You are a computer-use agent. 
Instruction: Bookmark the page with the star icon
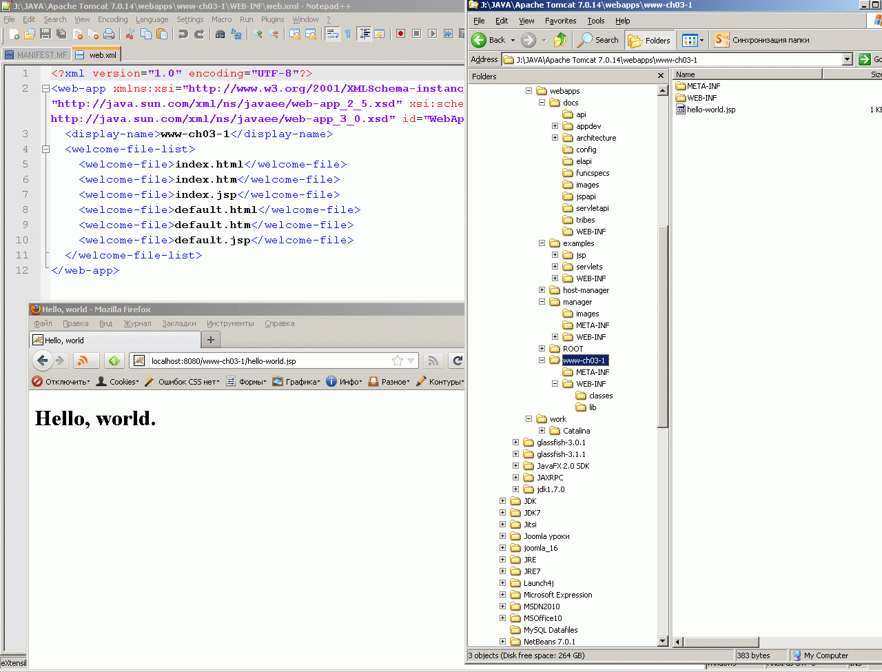tap(398, 360)
